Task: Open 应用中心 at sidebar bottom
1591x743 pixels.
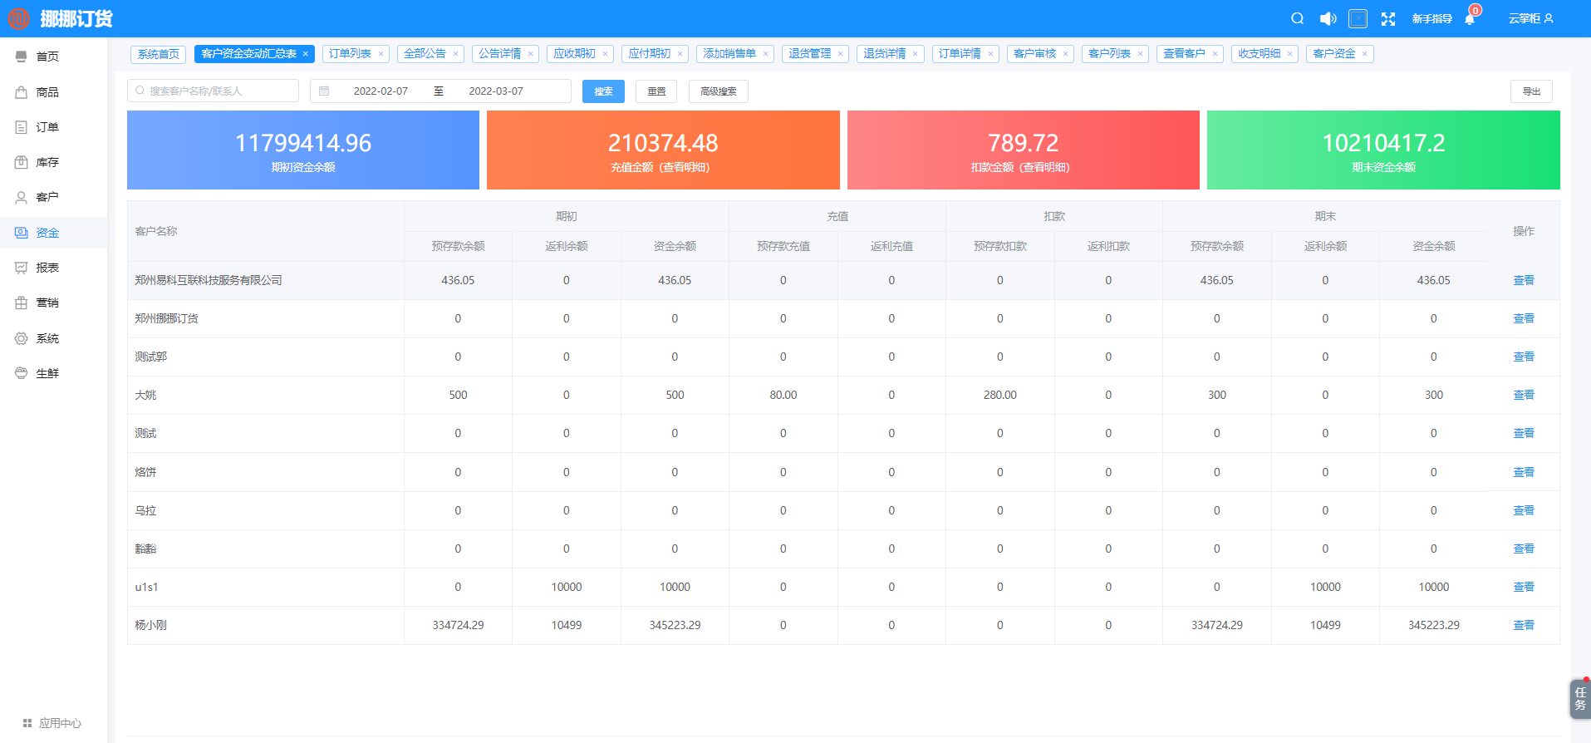Action: coord(60,723)
